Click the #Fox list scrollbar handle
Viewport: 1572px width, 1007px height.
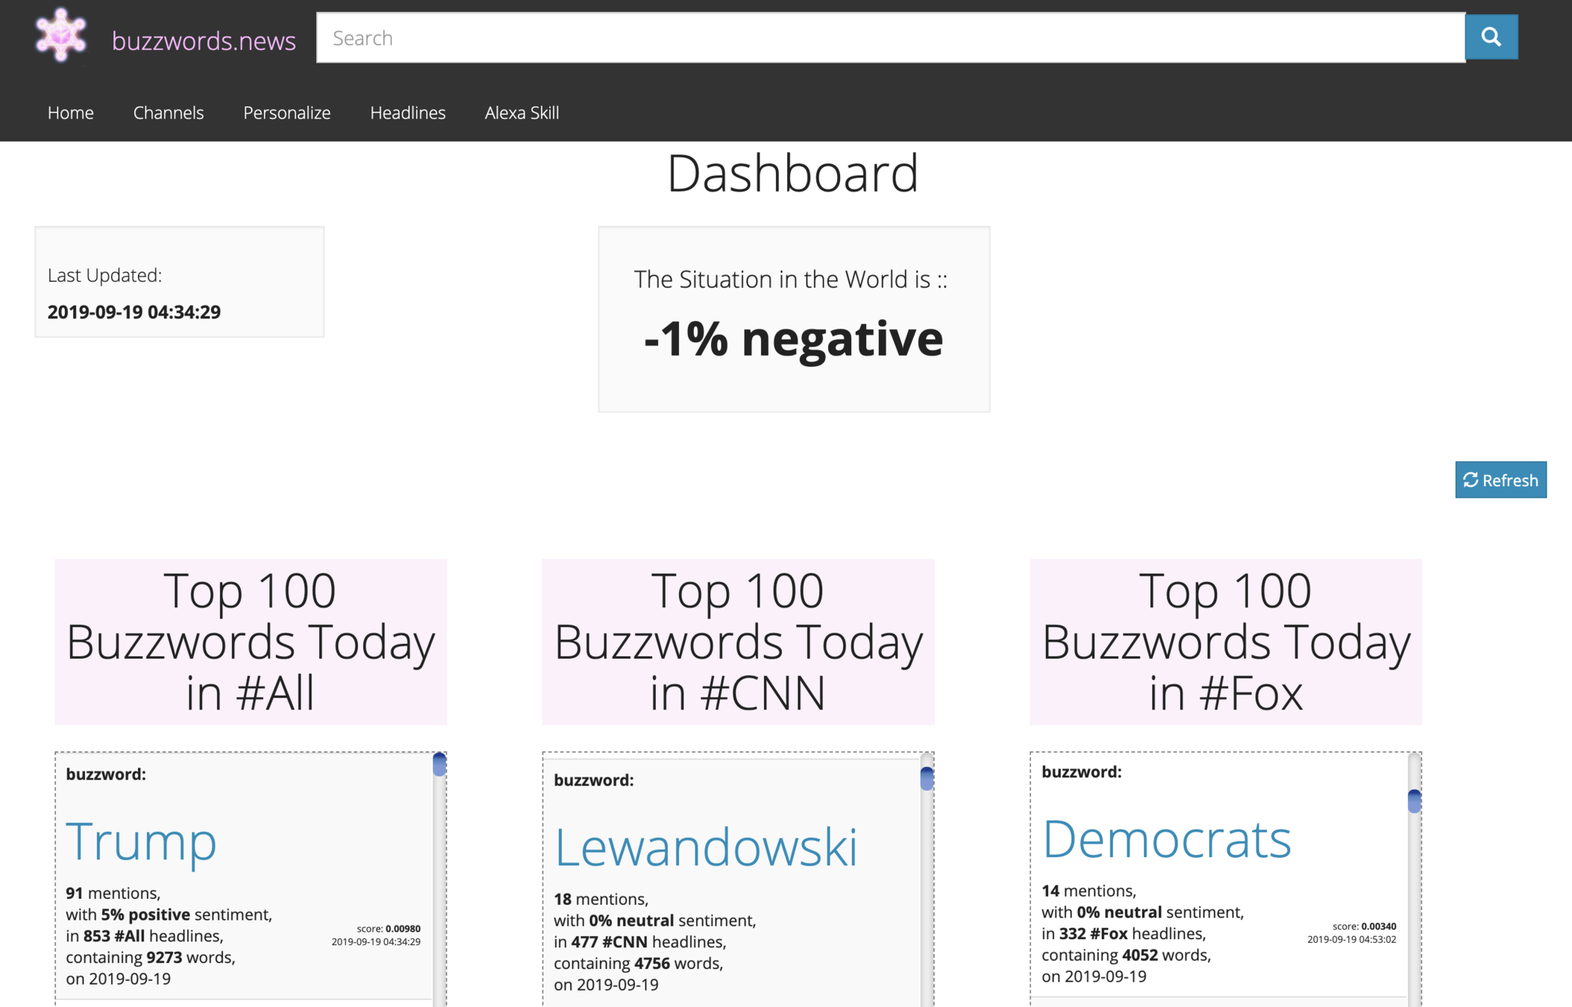1414,801
